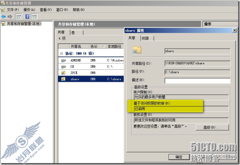This screenshot has height=165, width=240.
Task: Click the C$ share icon
Action: 63,67
